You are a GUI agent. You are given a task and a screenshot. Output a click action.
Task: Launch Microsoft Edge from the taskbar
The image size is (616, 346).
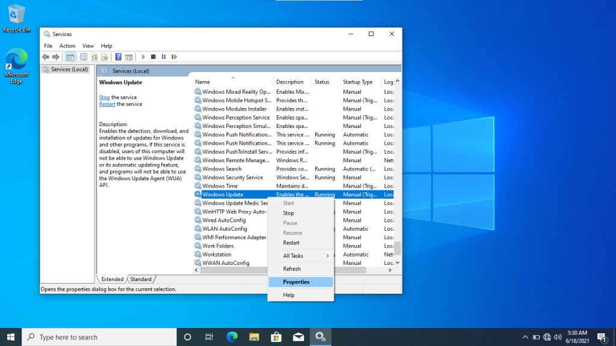(232, 337)
